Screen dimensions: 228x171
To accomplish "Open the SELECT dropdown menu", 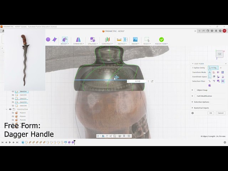I will click(147, 44).
